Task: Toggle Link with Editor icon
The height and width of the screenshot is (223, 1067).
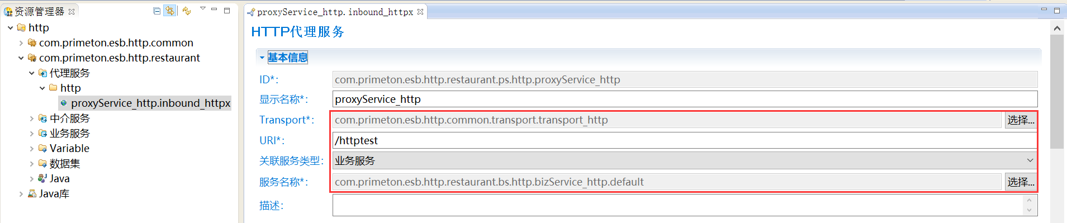Action: [x=170, y=11]
